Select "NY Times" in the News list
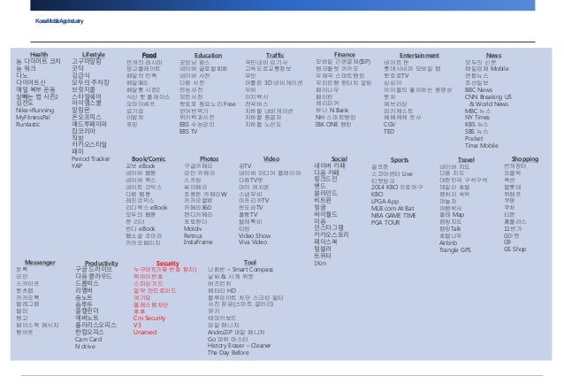This screenshot has width=564, height=391. 477,118
